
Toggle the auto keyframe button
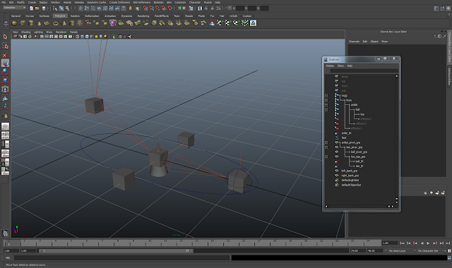tap(449, 251)
